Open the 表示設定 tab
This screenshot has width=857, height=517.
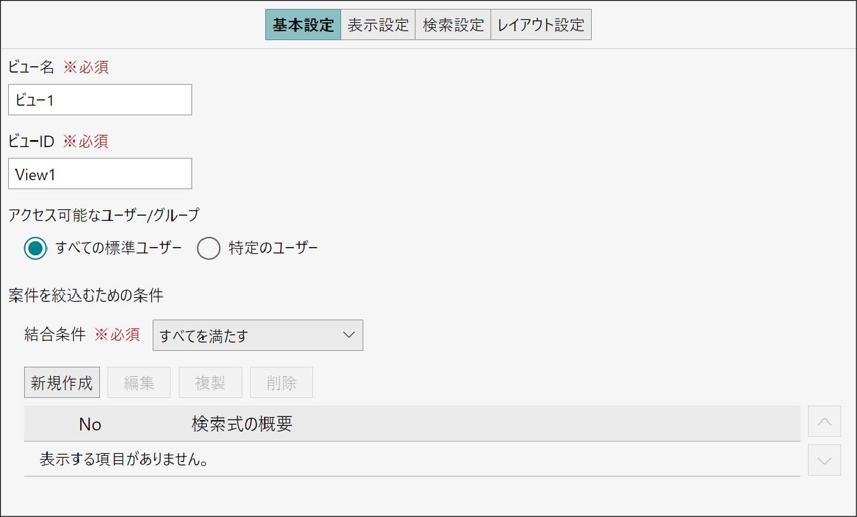click(378, 25)
